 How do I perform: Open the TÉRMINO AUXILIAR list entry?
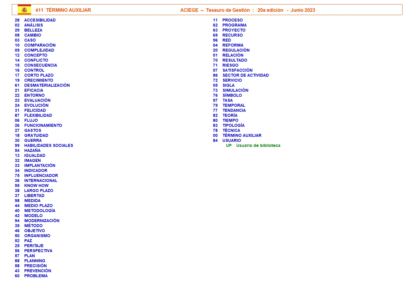pyautogui.click(x=242, y=135)
